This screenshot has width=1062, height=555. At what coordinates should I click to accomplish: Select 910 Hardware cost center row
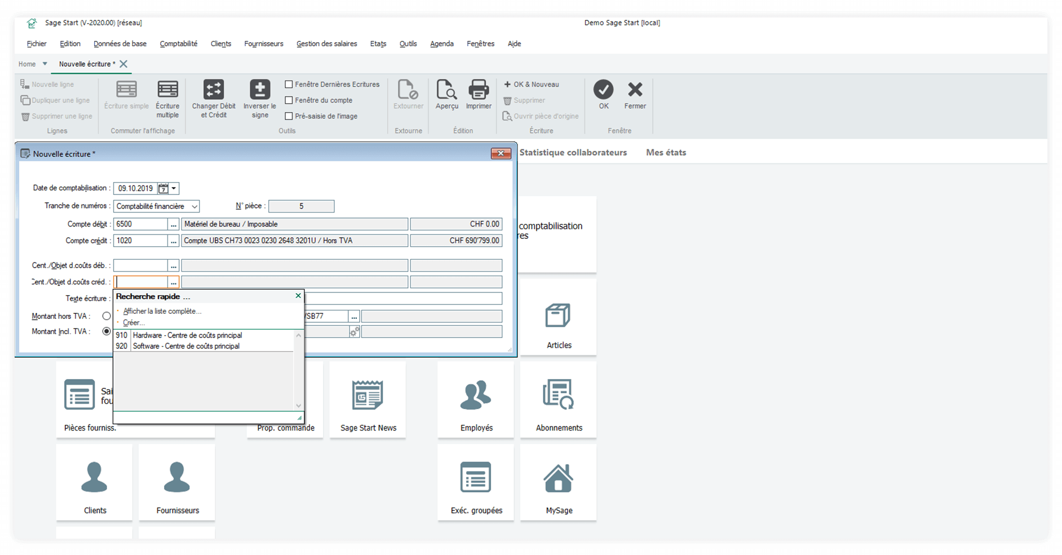pyautogui.click(x=203, y=335)
